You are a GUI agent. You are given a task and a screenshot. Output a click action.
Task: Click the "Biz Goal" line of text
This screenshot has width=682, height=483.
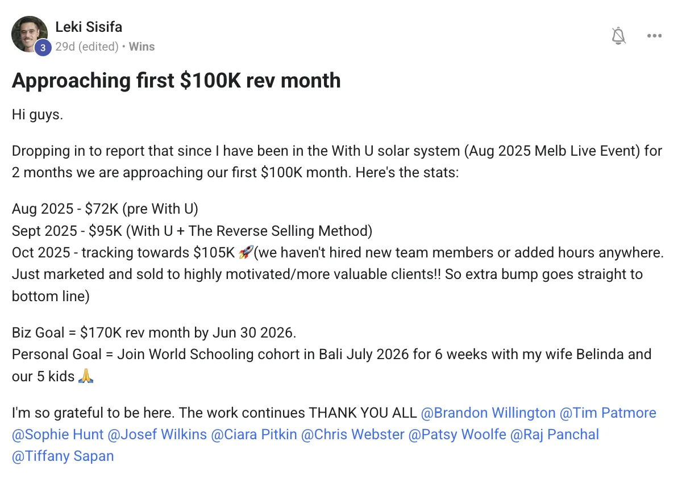pyautogui.click(x=154, y=332)
